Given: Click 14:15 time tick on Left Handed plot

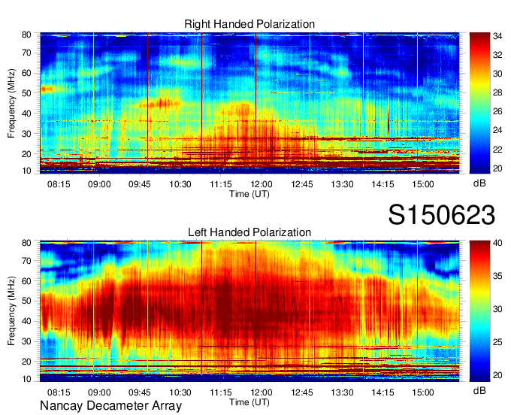Looking at the screenshot, I should (x=382, y=392).
